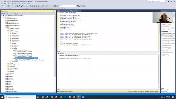Select the Keys folder
The image size is (176, 99).
tap(15, 43)
